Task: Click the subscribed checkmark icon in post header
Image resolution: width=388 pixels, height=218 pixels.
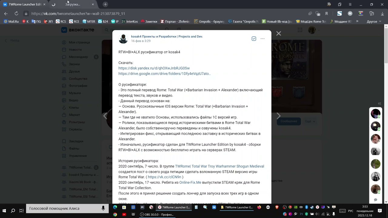Action: [254, 38]
